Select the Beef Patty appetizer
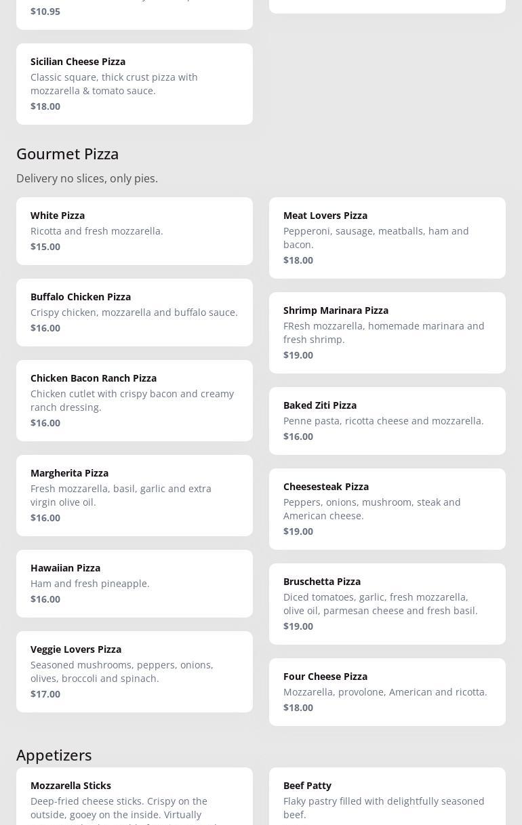The height and width of the screenshot is (825, 522). click(387, 800)
